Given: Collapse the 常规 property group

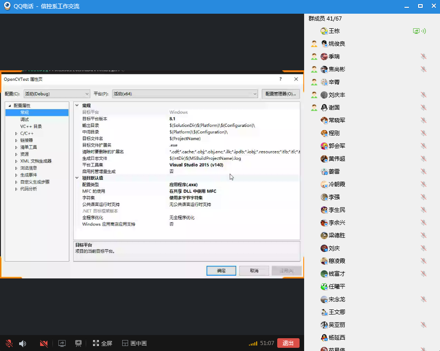Looking at the screenshot, I should click(77, 105).
